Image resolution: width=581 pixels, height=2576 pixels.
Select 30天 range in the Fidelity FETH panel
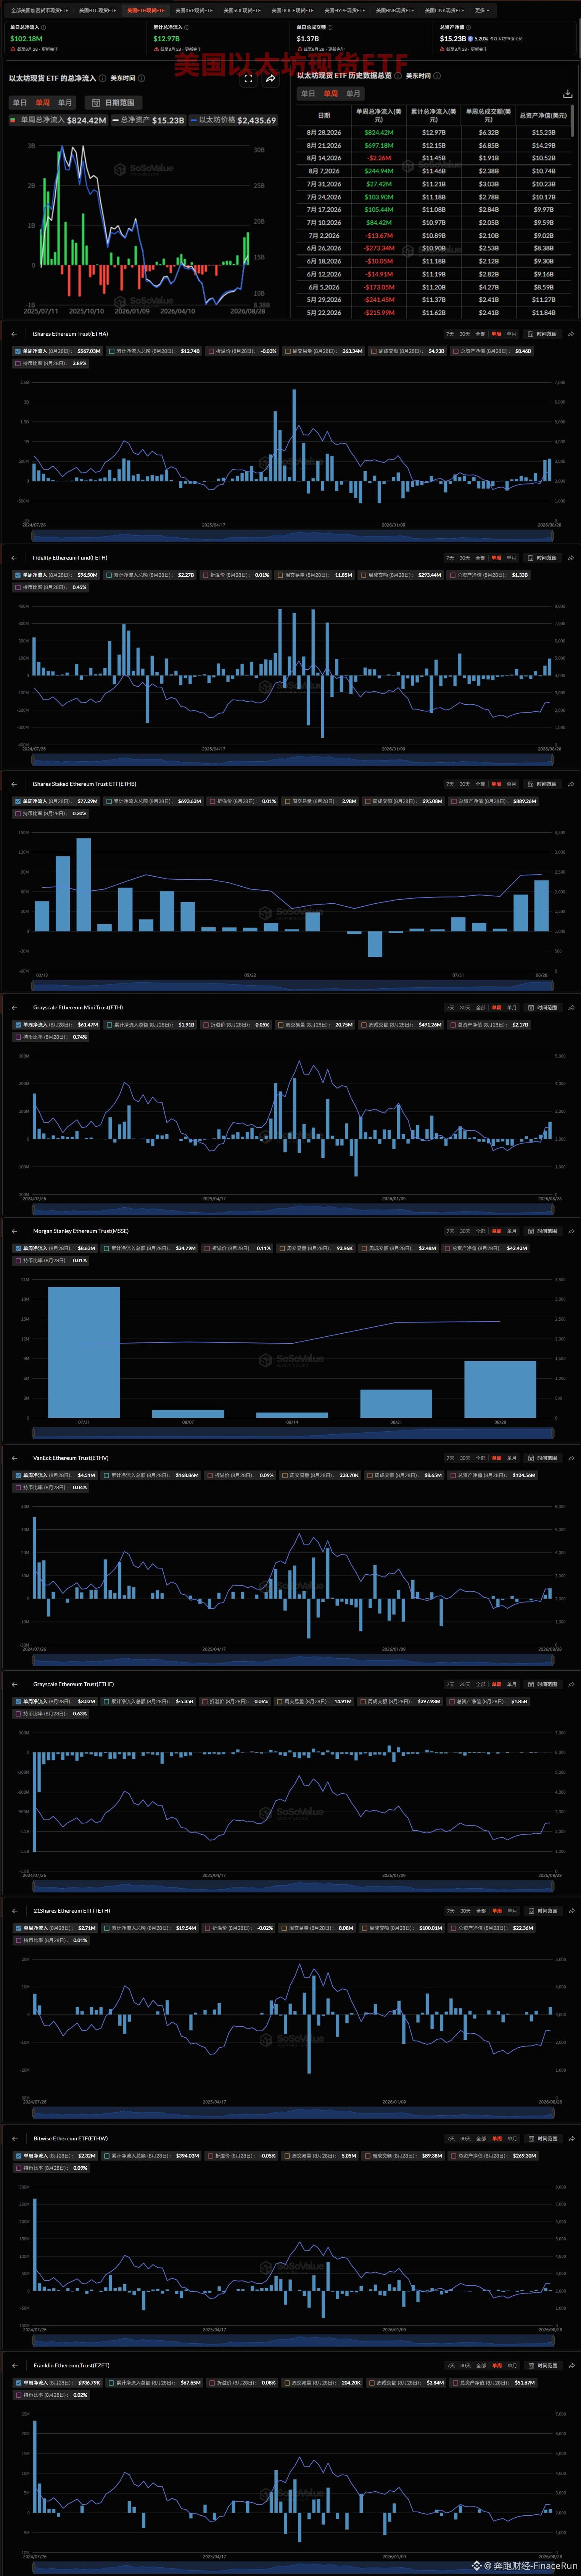[x=465, y=558]
